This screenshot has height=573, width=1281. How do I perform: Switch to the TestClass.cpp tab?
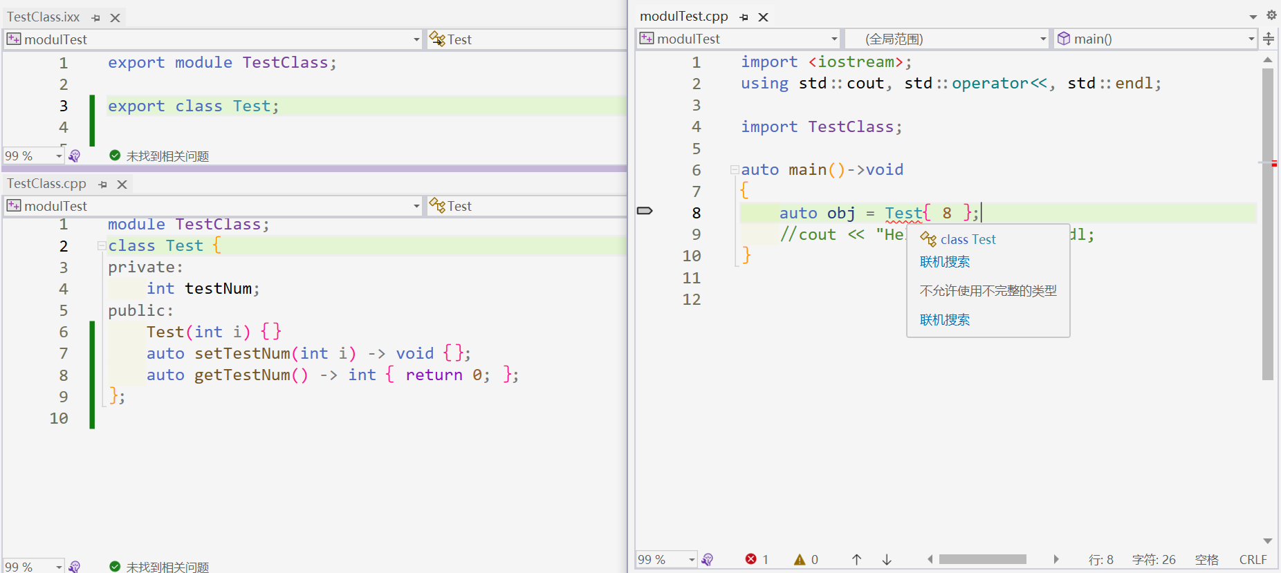[46, 184]
